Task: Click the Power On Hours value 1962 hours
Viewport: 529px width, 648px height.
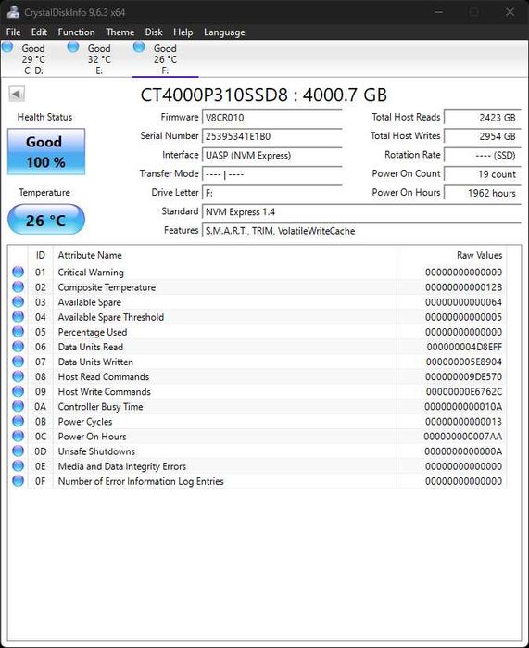Action: (x=483, y=193)
